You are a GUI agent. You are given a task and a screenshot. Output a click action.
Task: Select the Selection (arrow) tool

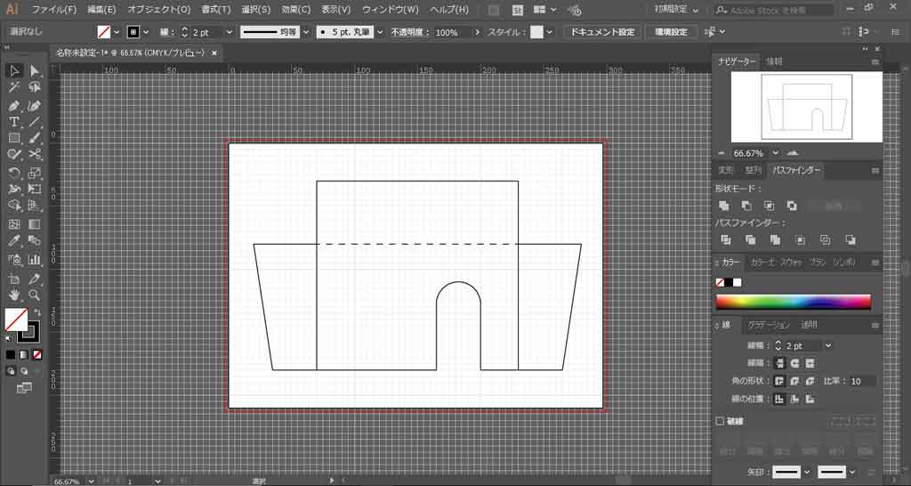click(x=14, y=70)
